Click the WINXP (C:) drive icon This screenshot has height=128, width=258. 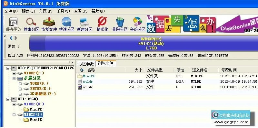(x=20, y=73)
